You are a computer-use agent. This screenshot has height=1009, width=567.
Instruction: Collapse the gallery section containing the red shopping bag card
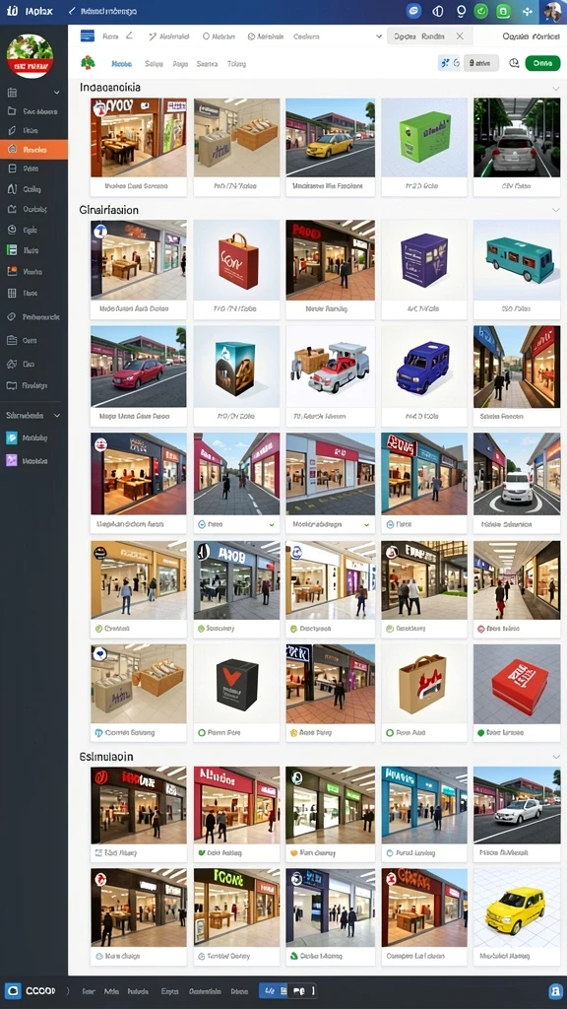click(x=555, y=211)
